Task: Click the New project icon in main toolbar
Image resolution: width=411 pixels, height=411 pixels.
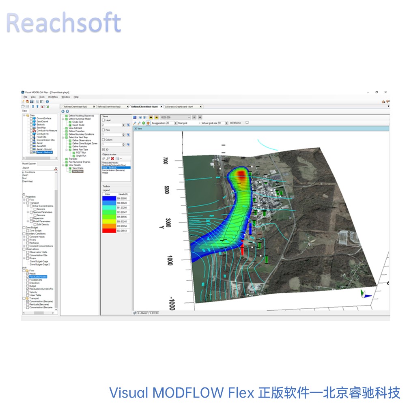Action: point(23,101)
